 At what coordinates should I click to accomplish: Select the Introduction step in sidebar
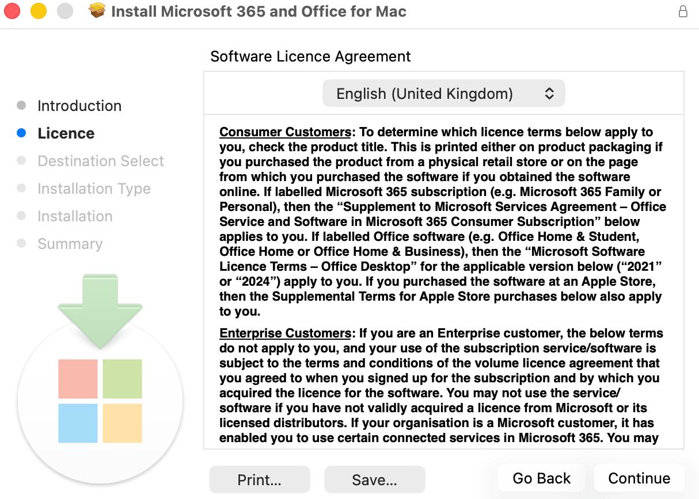click(79, 106)
